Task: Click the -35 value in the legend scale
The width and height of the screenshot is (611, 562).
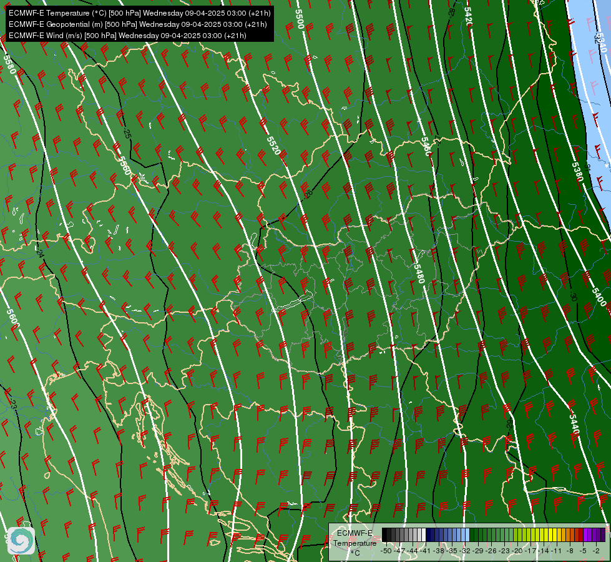Action: click(x=452, y=551)
